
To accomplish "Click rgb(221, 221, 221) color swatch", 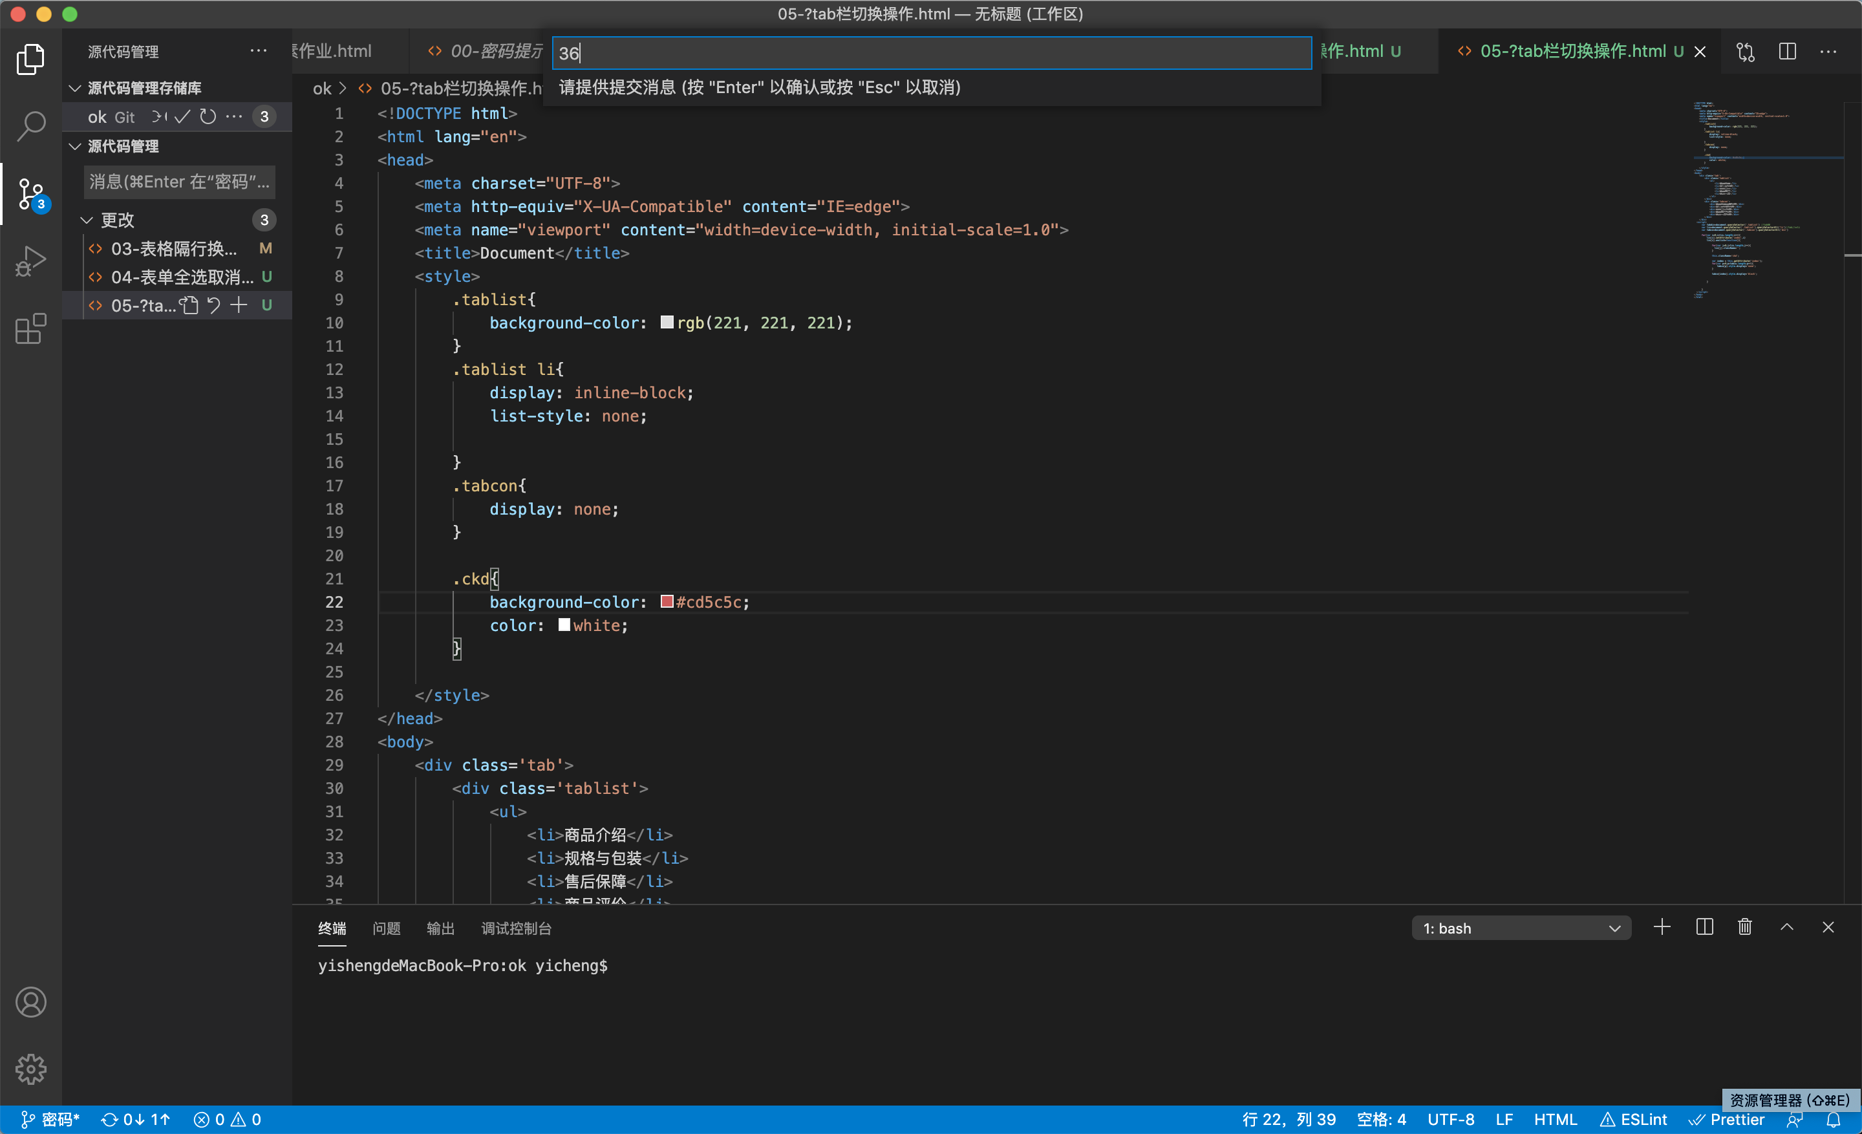I will 667,322.
